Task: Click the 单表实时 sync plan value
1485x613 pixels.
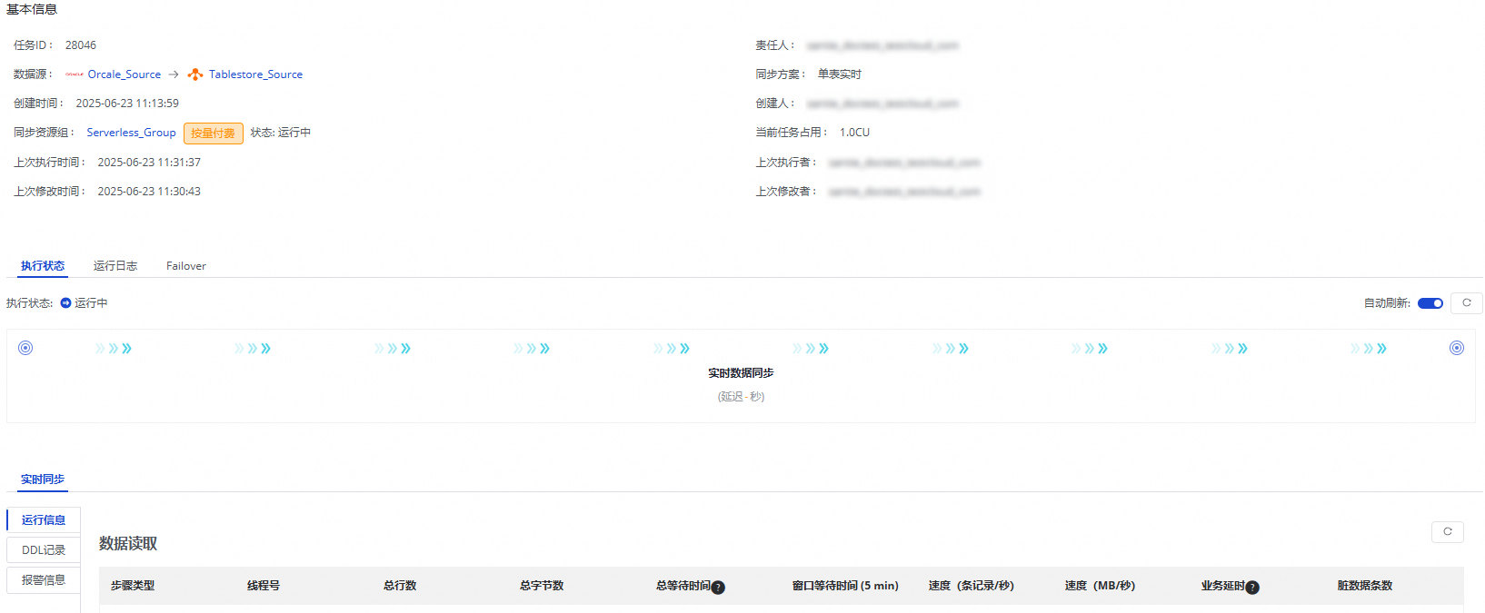Action: coord(840,74)
